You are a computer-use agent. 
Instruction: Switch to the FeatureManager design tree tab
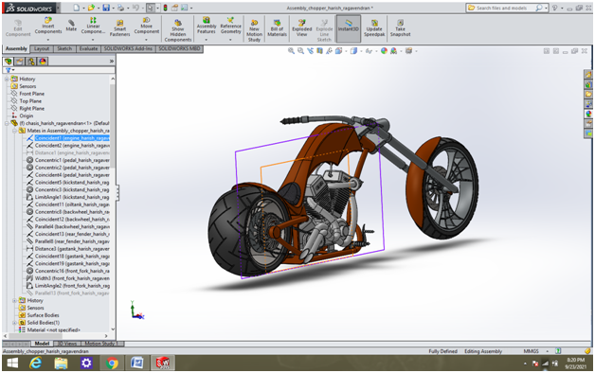tap(8, 62)
